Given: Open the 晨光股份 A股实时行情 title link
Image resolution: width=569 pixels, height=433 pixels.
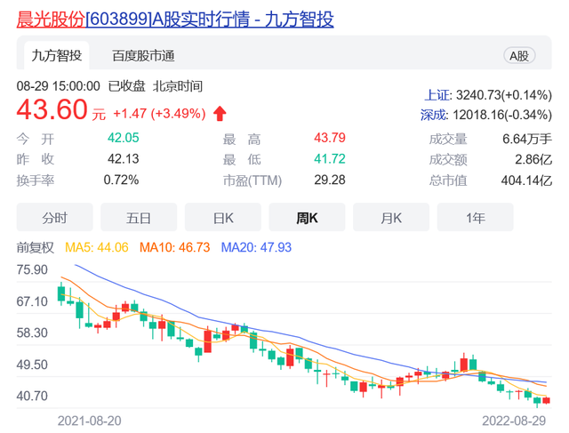Looking at the screenshot, I should [x=176, y=19].
